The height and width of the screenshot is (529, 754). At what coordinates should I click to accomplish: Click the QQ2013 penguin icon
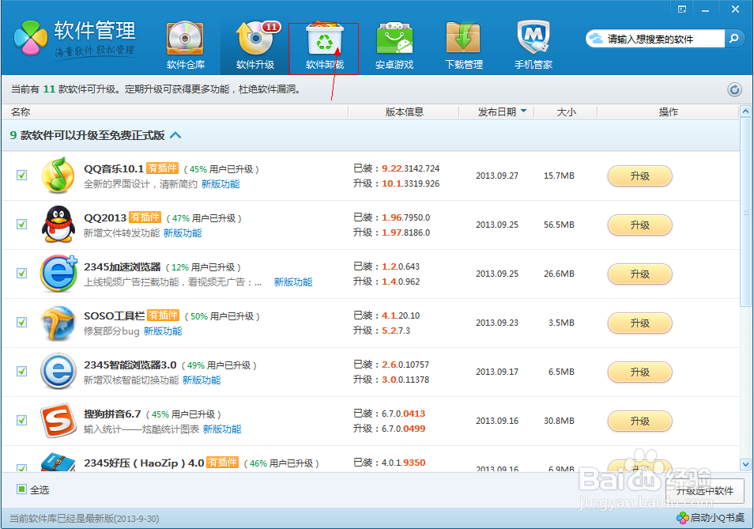pyautogui.click(x=58, y=224)
